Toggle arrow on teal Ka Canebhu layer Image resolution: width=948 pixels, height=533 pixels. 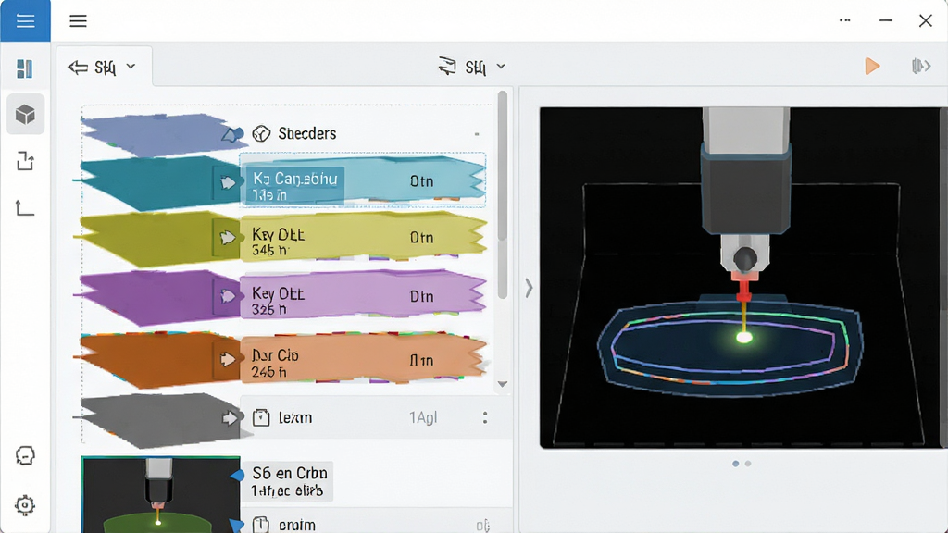(228, 182)
